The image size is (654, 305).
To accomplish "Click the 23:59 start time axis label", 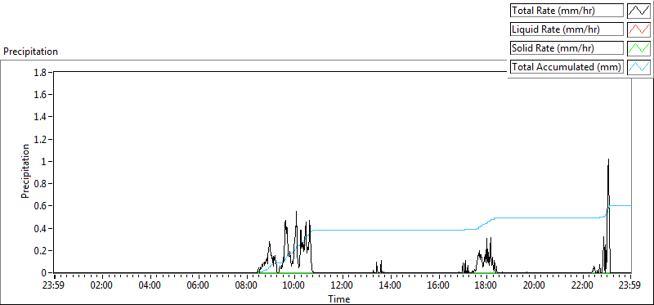I will (x=54, y=286).
